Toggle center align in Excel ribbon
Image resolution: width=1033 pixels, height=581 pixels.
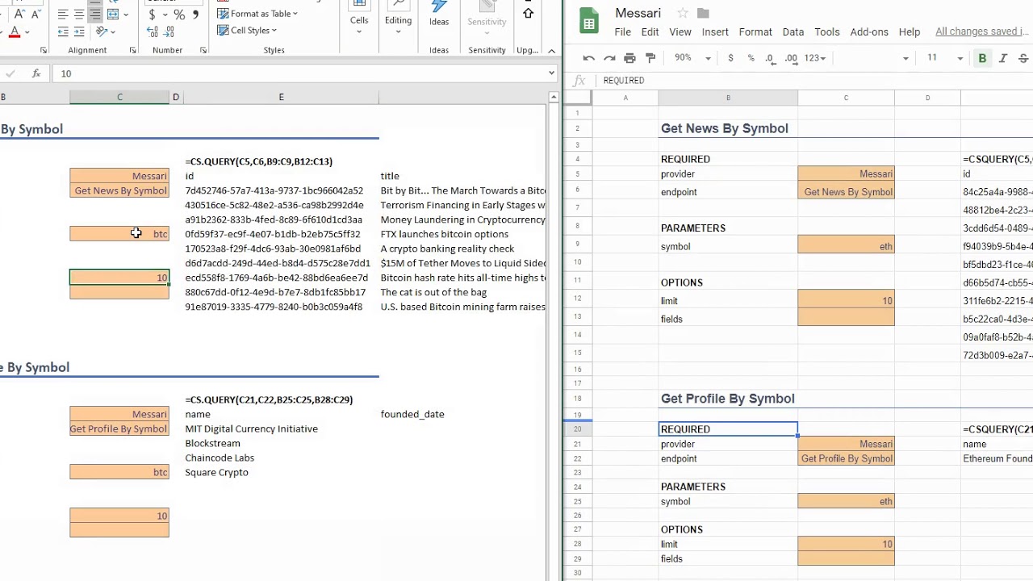[79, 15]
